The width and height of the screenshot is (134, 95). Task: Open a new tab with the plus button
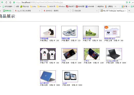(x=129, y=10)
